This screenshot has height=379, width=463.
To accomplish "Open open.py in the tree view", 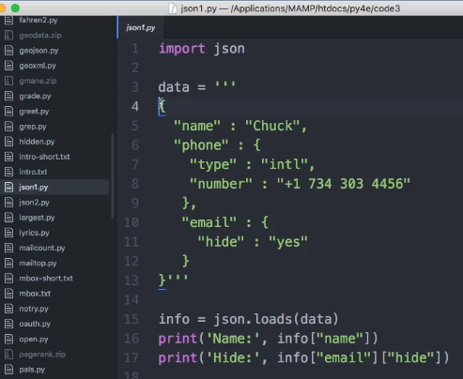I will [34, 339].
